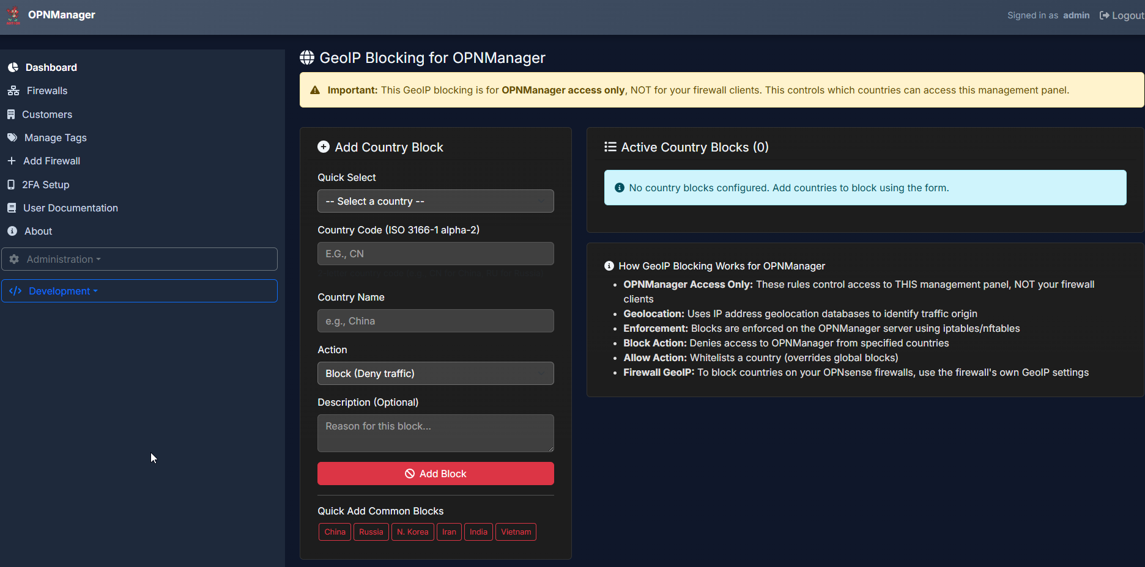Quick add N. Korea block
Screen dimensions: 1145x567
[x=412, y=532]
